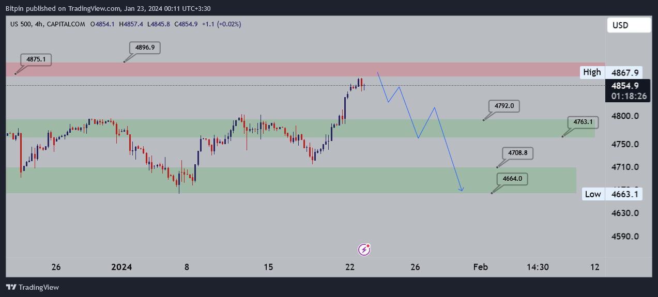
Task: Select the current price 4854.9 label
Action: tap(629, 86)
